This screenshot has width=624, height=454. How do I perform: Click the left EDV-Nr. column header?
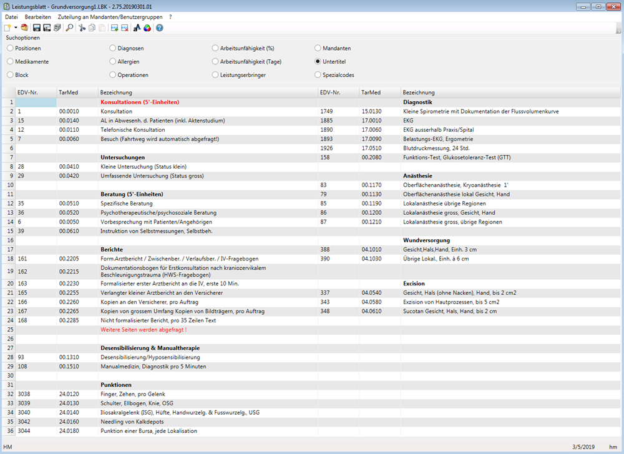click(36, 92)
